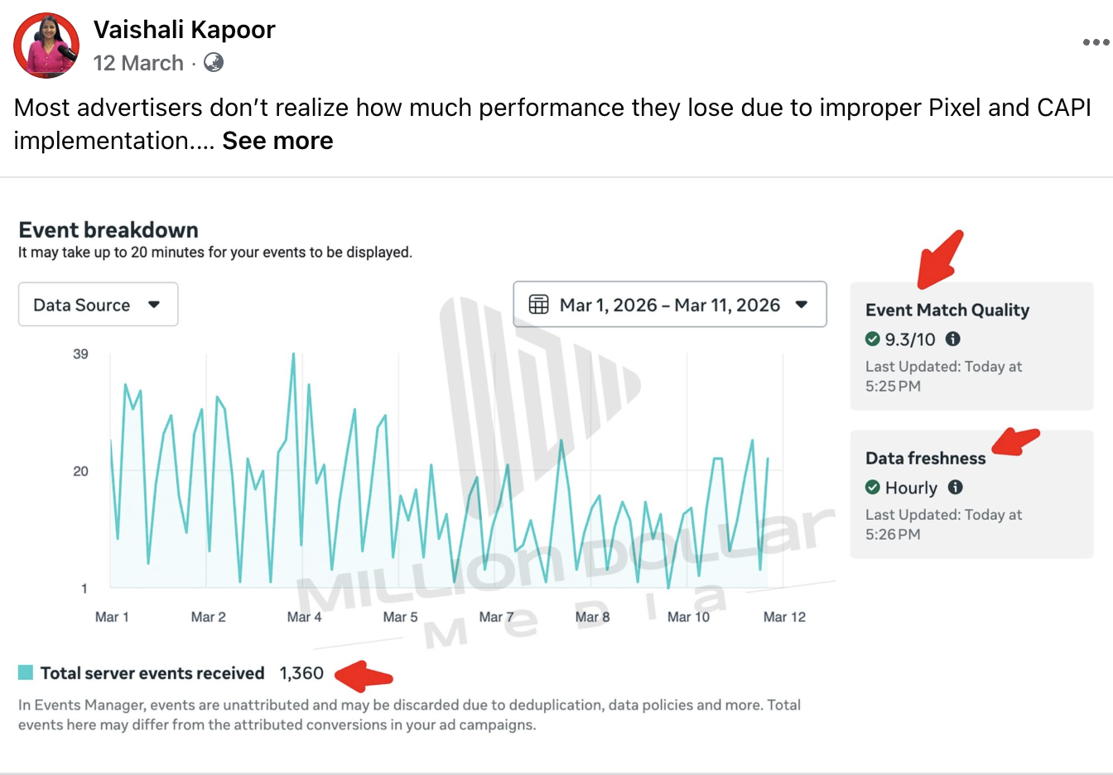Viewport: 1113px width, 775px height.
Task: Open the Data Source dropdown
Action: [x=98, y=305]
